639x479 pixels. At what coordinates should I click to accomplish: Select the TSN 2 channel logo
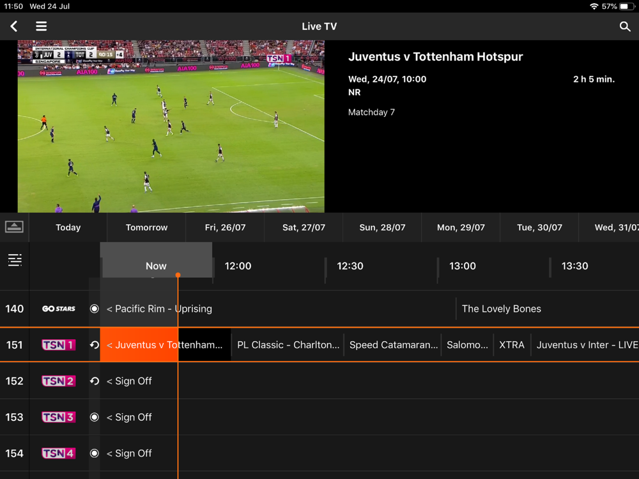(x=59, y=381)
